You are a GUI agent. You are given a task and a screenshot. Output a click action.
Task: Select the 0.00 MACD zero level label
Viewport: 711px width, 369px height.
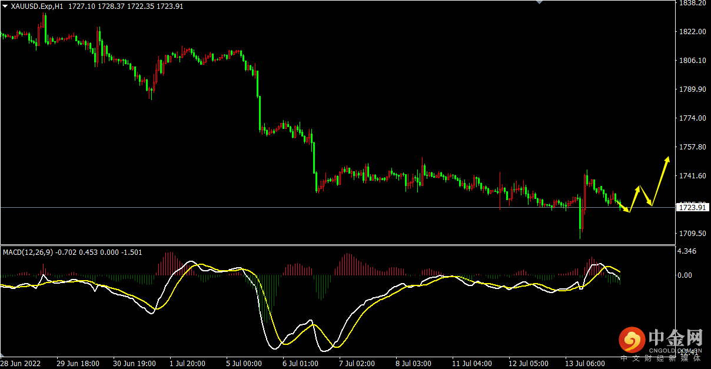tap(685, 275)
